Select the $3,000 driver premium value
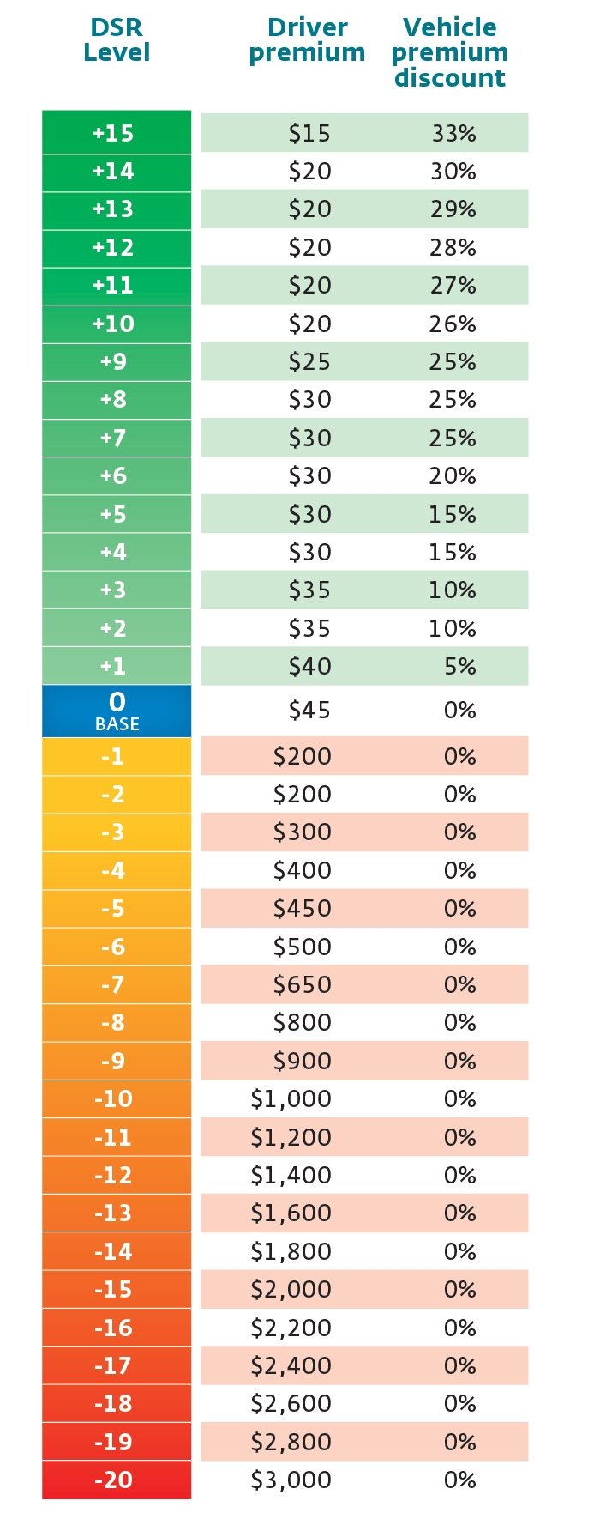This screenshot has width=600, height=1519. (x=291, y=1480)
